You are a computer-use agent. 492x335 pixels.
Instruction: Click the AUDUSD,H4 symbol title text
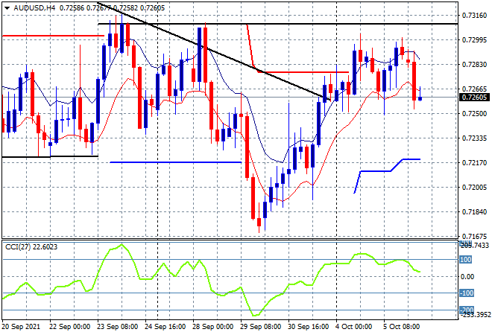(34, 8)
